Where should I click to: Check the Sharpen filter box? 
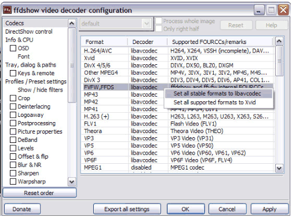tap(13, 173)
